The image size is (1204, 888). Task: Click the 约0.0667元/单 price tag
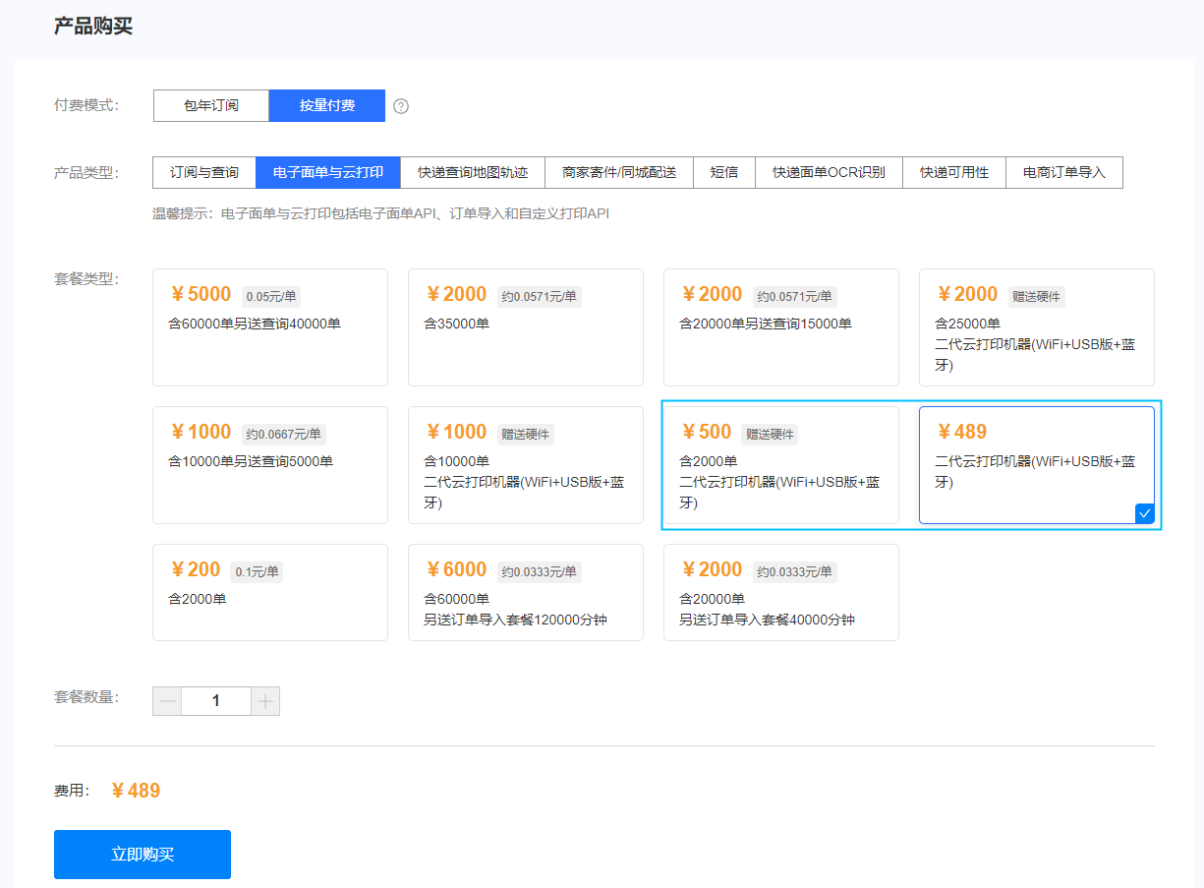[284, 434]
